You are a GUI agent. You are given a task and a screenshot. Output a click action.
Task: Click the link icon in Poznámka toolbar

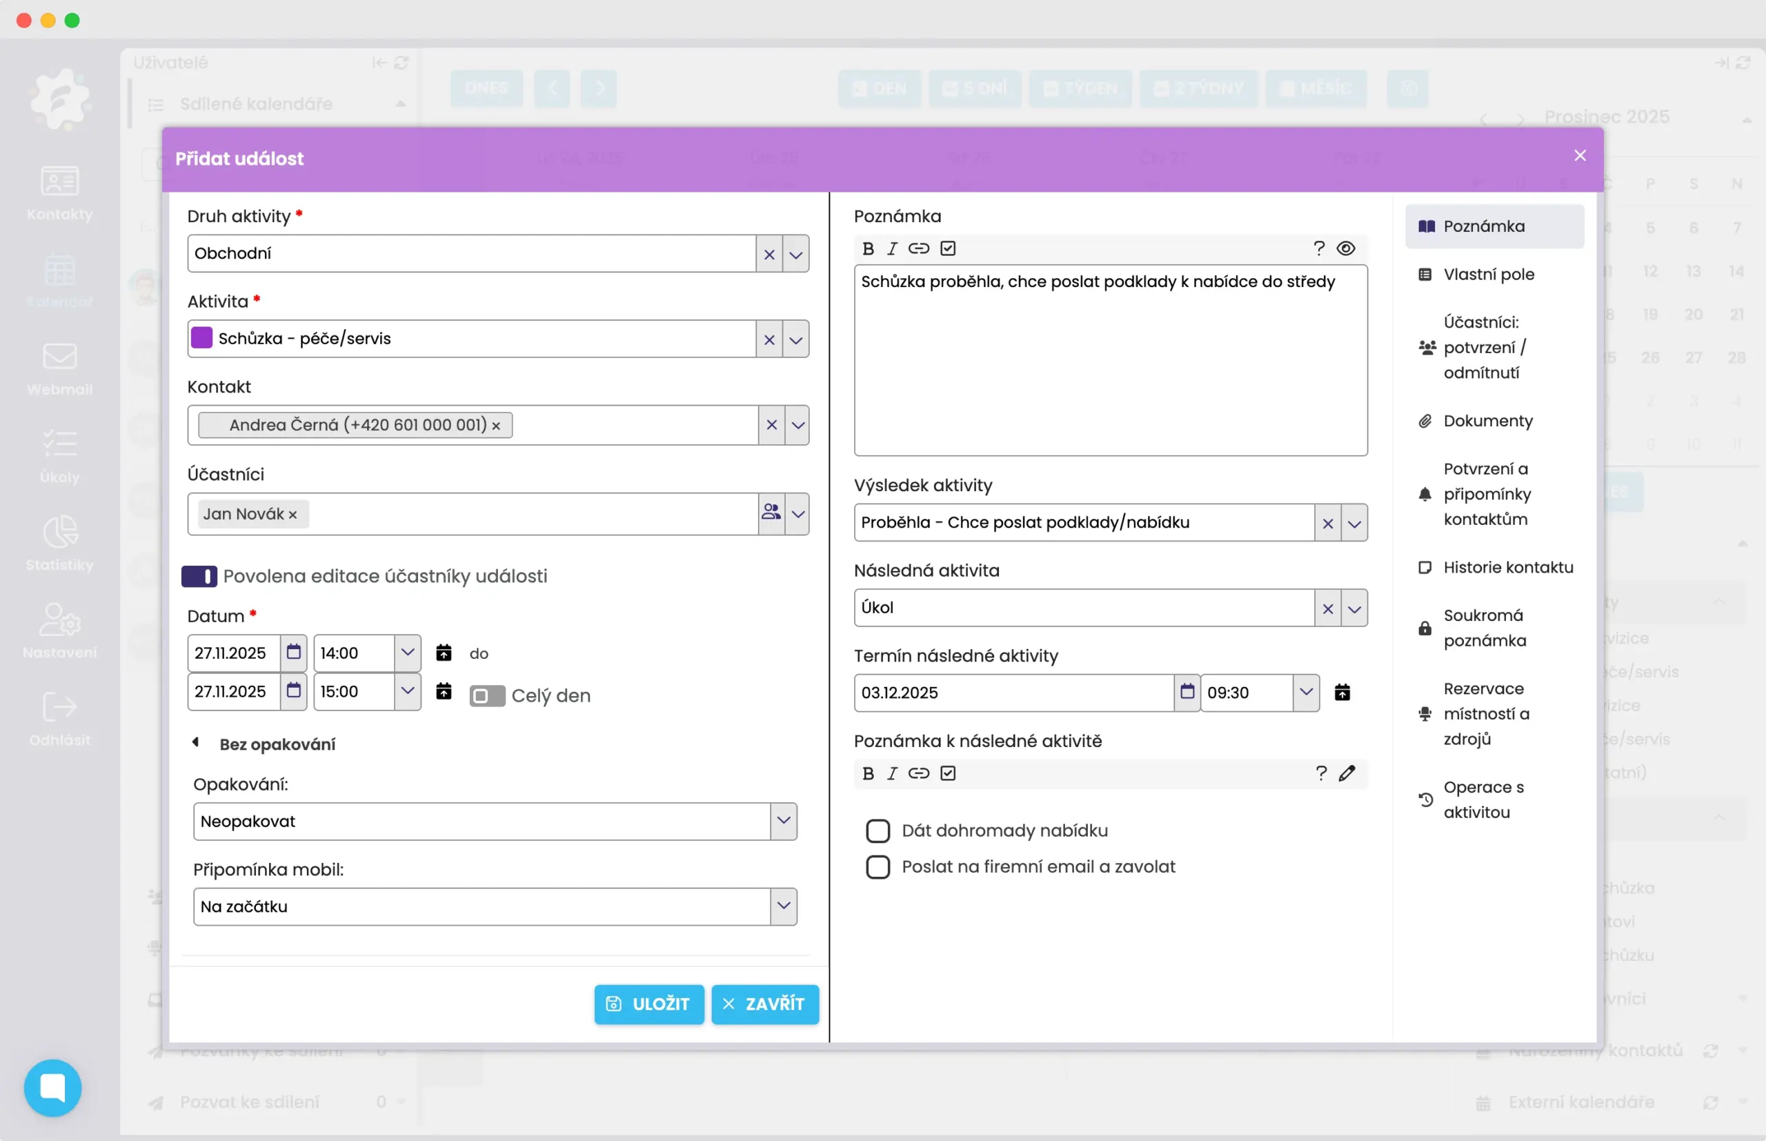[x=919, y=248]
